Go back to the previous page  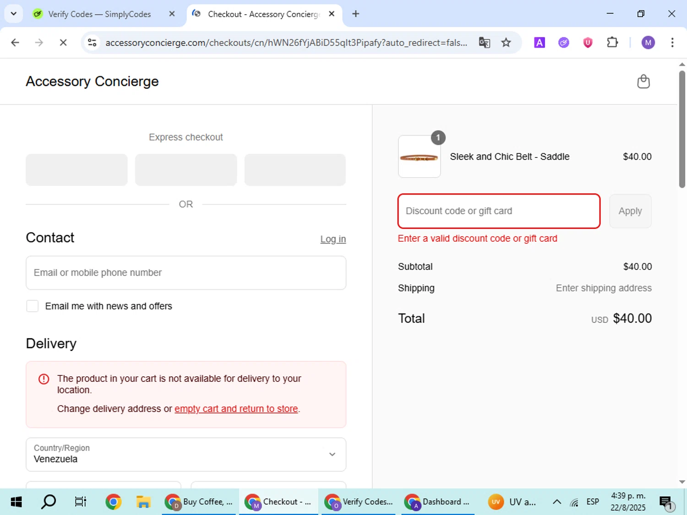[x=15, y=43]
